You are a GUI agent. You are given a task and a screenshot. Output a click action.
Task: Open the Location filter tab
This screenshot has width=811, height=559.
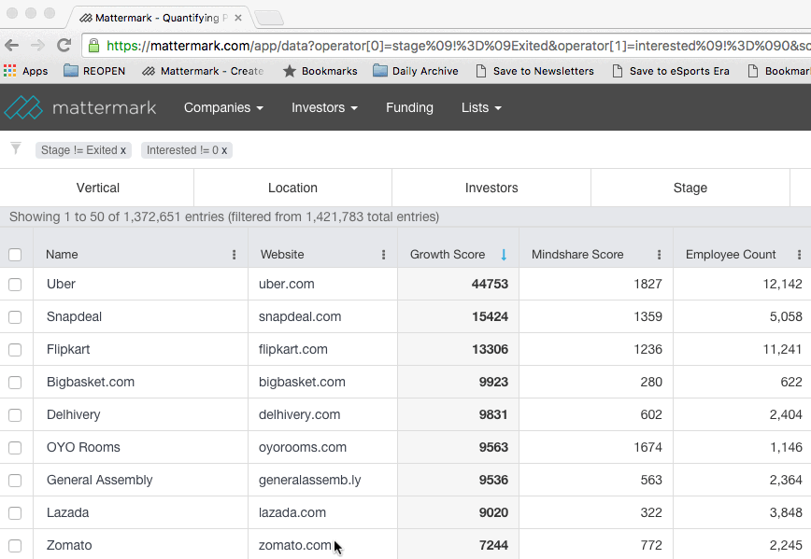coord(292,188)
